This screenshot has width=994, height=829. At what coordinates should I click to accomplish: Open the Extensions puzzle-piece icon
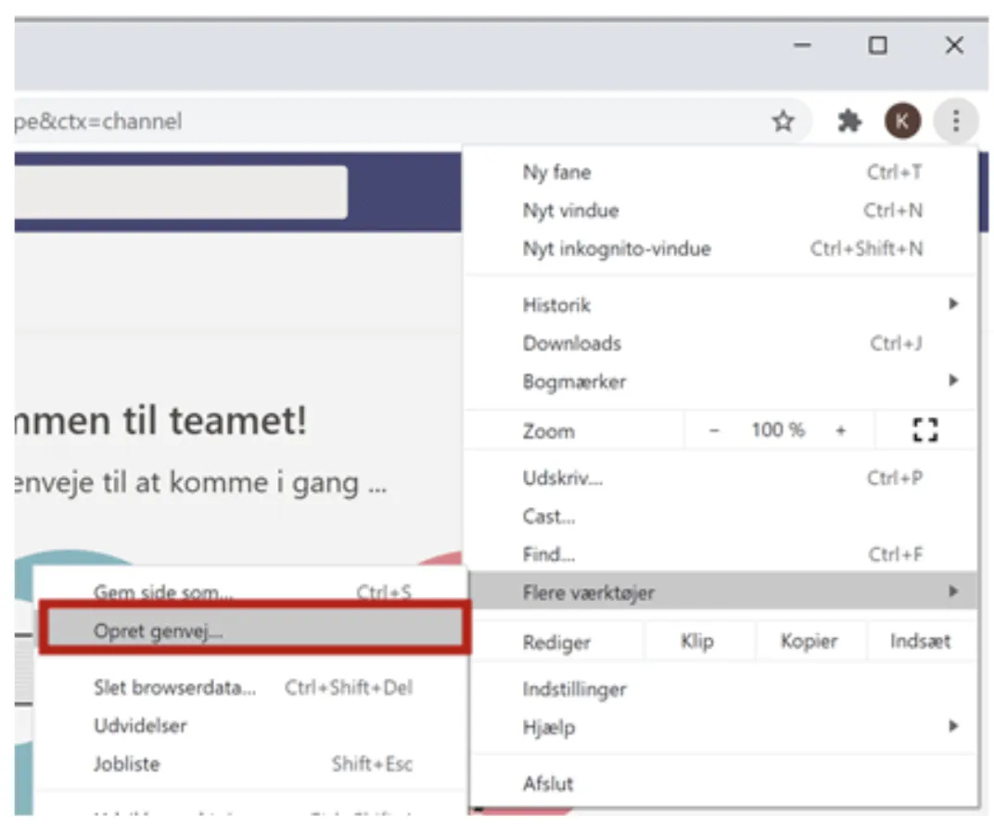click(848, 121)
